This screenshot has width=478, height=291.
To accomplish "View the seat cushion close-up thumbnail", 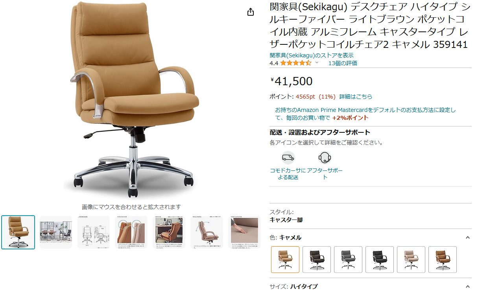I will [245, 232].
